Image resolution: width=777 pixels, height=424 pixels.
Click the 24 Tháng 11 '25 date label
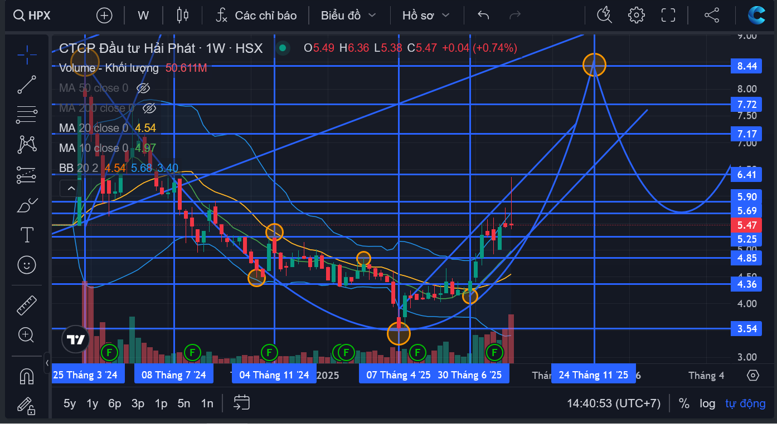594,375
